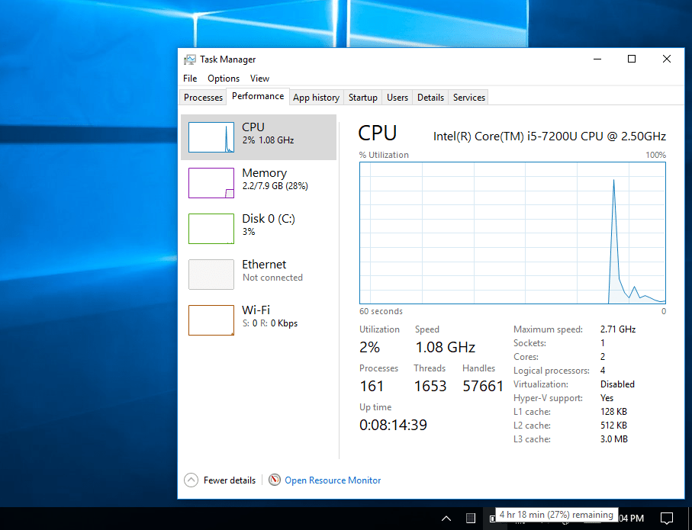
Task: Click the L2 cache value 512 KB
Action: (x=613, y=426)
